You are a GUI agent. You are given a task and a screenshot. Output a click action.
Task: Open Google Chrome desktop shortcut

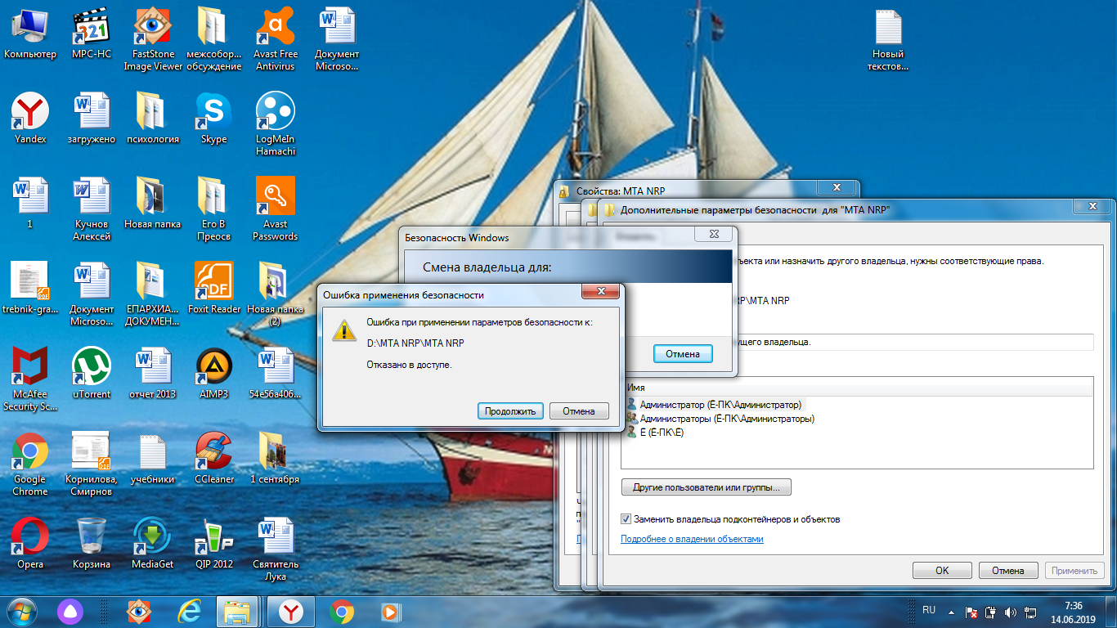point(30,464)
